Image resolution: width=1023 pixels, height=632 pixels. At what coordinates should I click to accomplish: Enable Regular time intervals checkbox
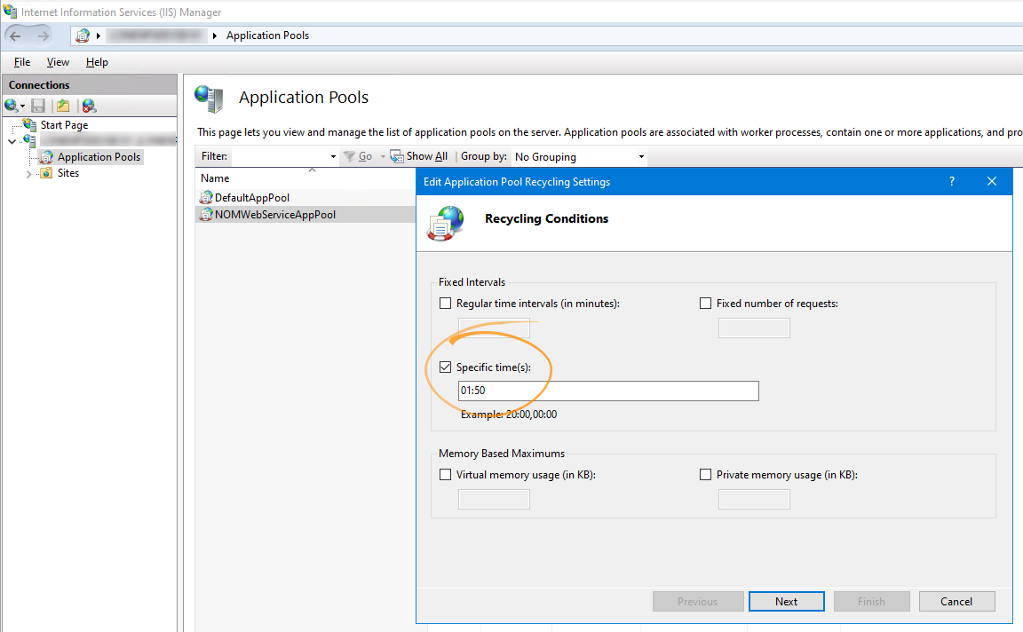pos(446,304)
